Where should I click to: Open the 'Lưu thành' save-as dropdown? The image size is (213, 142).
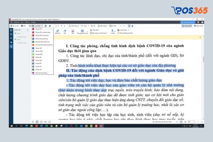38,26
